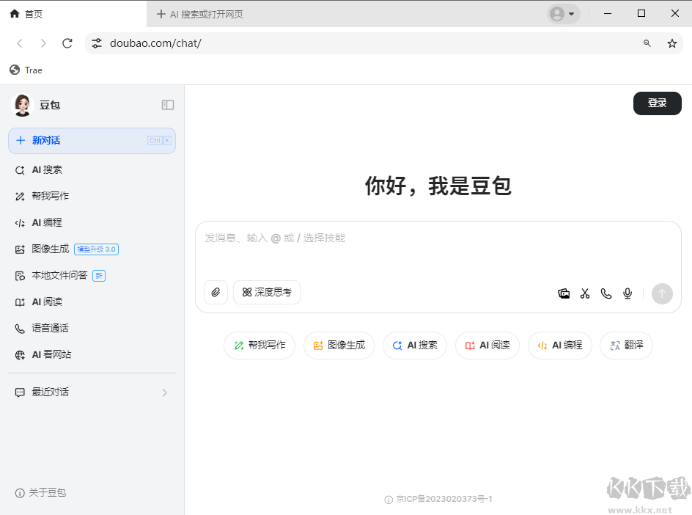Image resolution: width=692 pixels, height=515 pixels.
Task: Click the 豆包 name in the sidebar header
Action: point(50,105)
